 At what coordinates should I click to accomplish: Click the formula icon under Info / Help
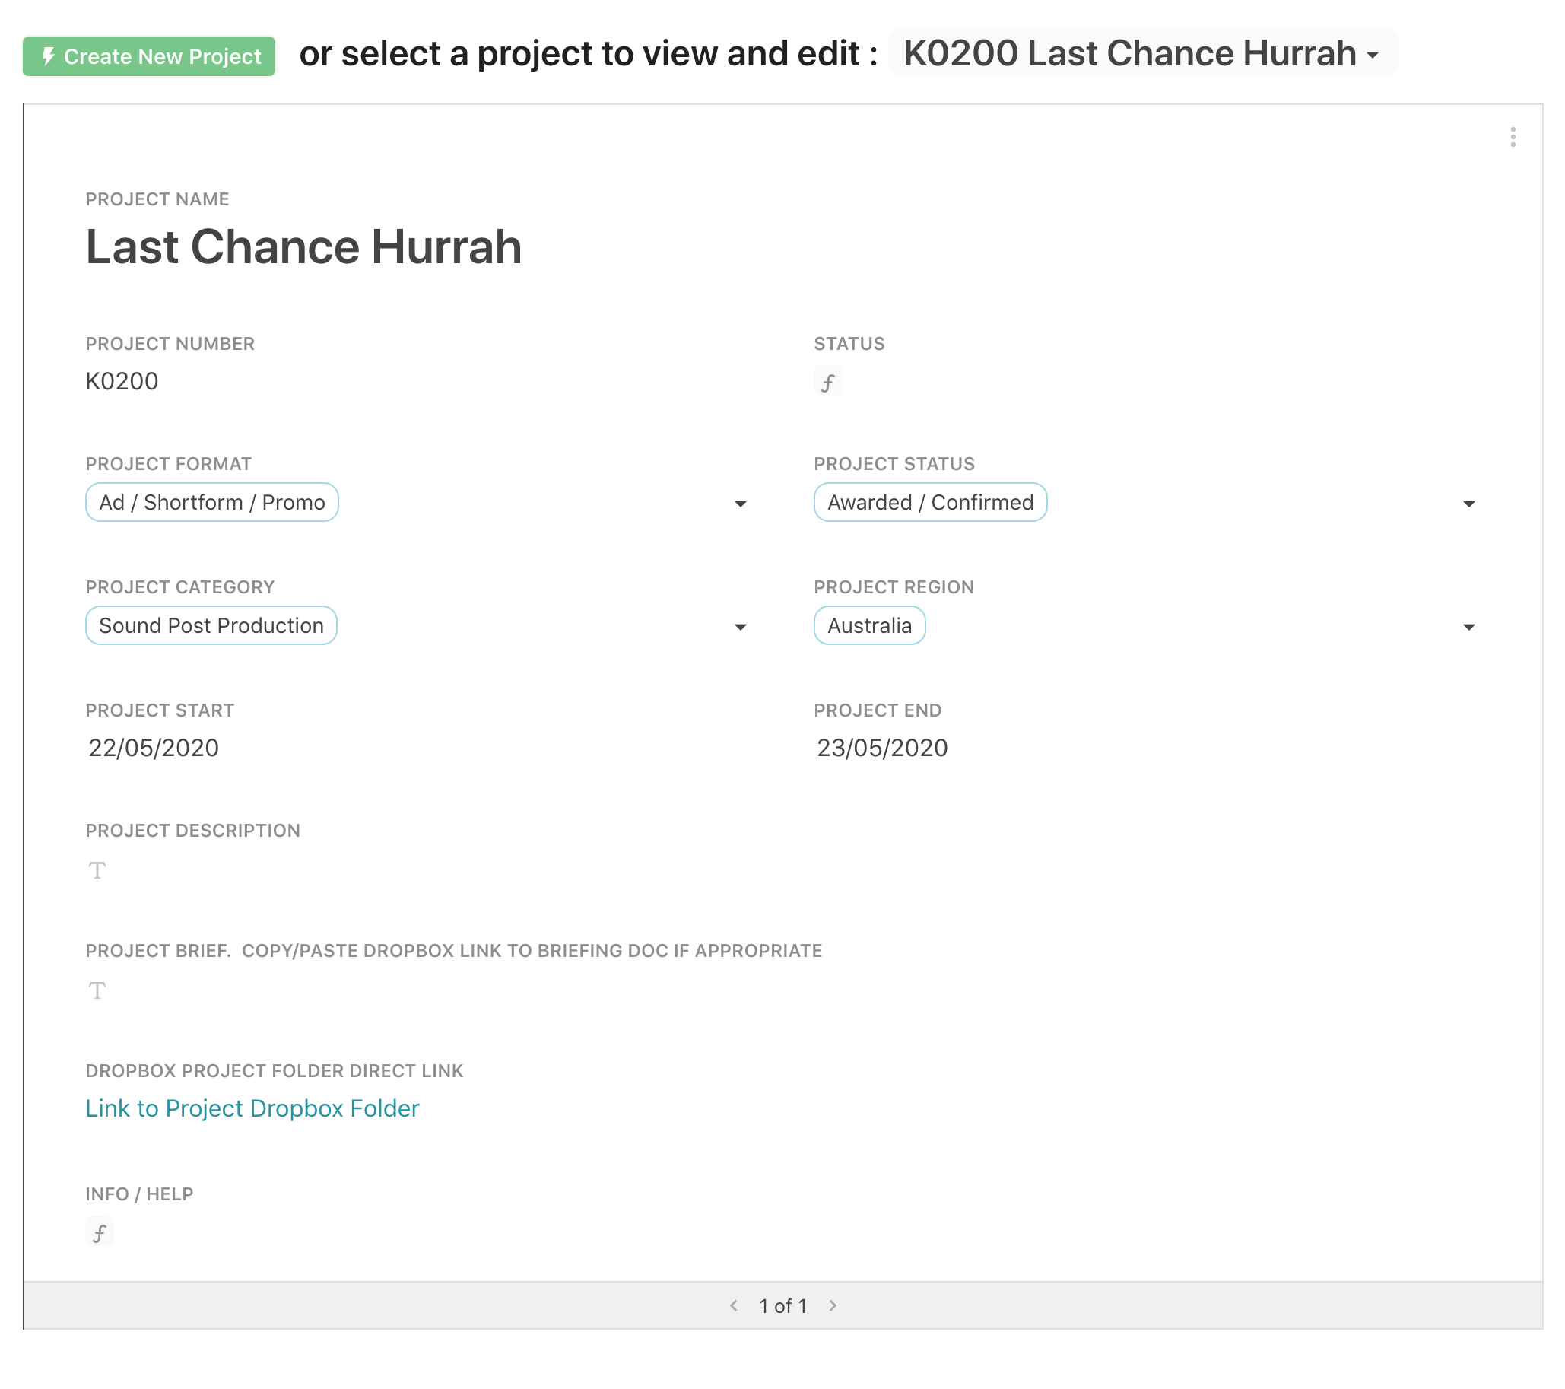99,1233
